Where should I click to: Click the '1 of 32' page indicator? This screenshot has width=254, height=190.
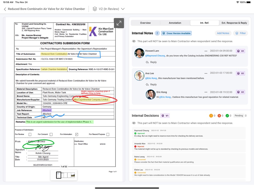(64, 167)
